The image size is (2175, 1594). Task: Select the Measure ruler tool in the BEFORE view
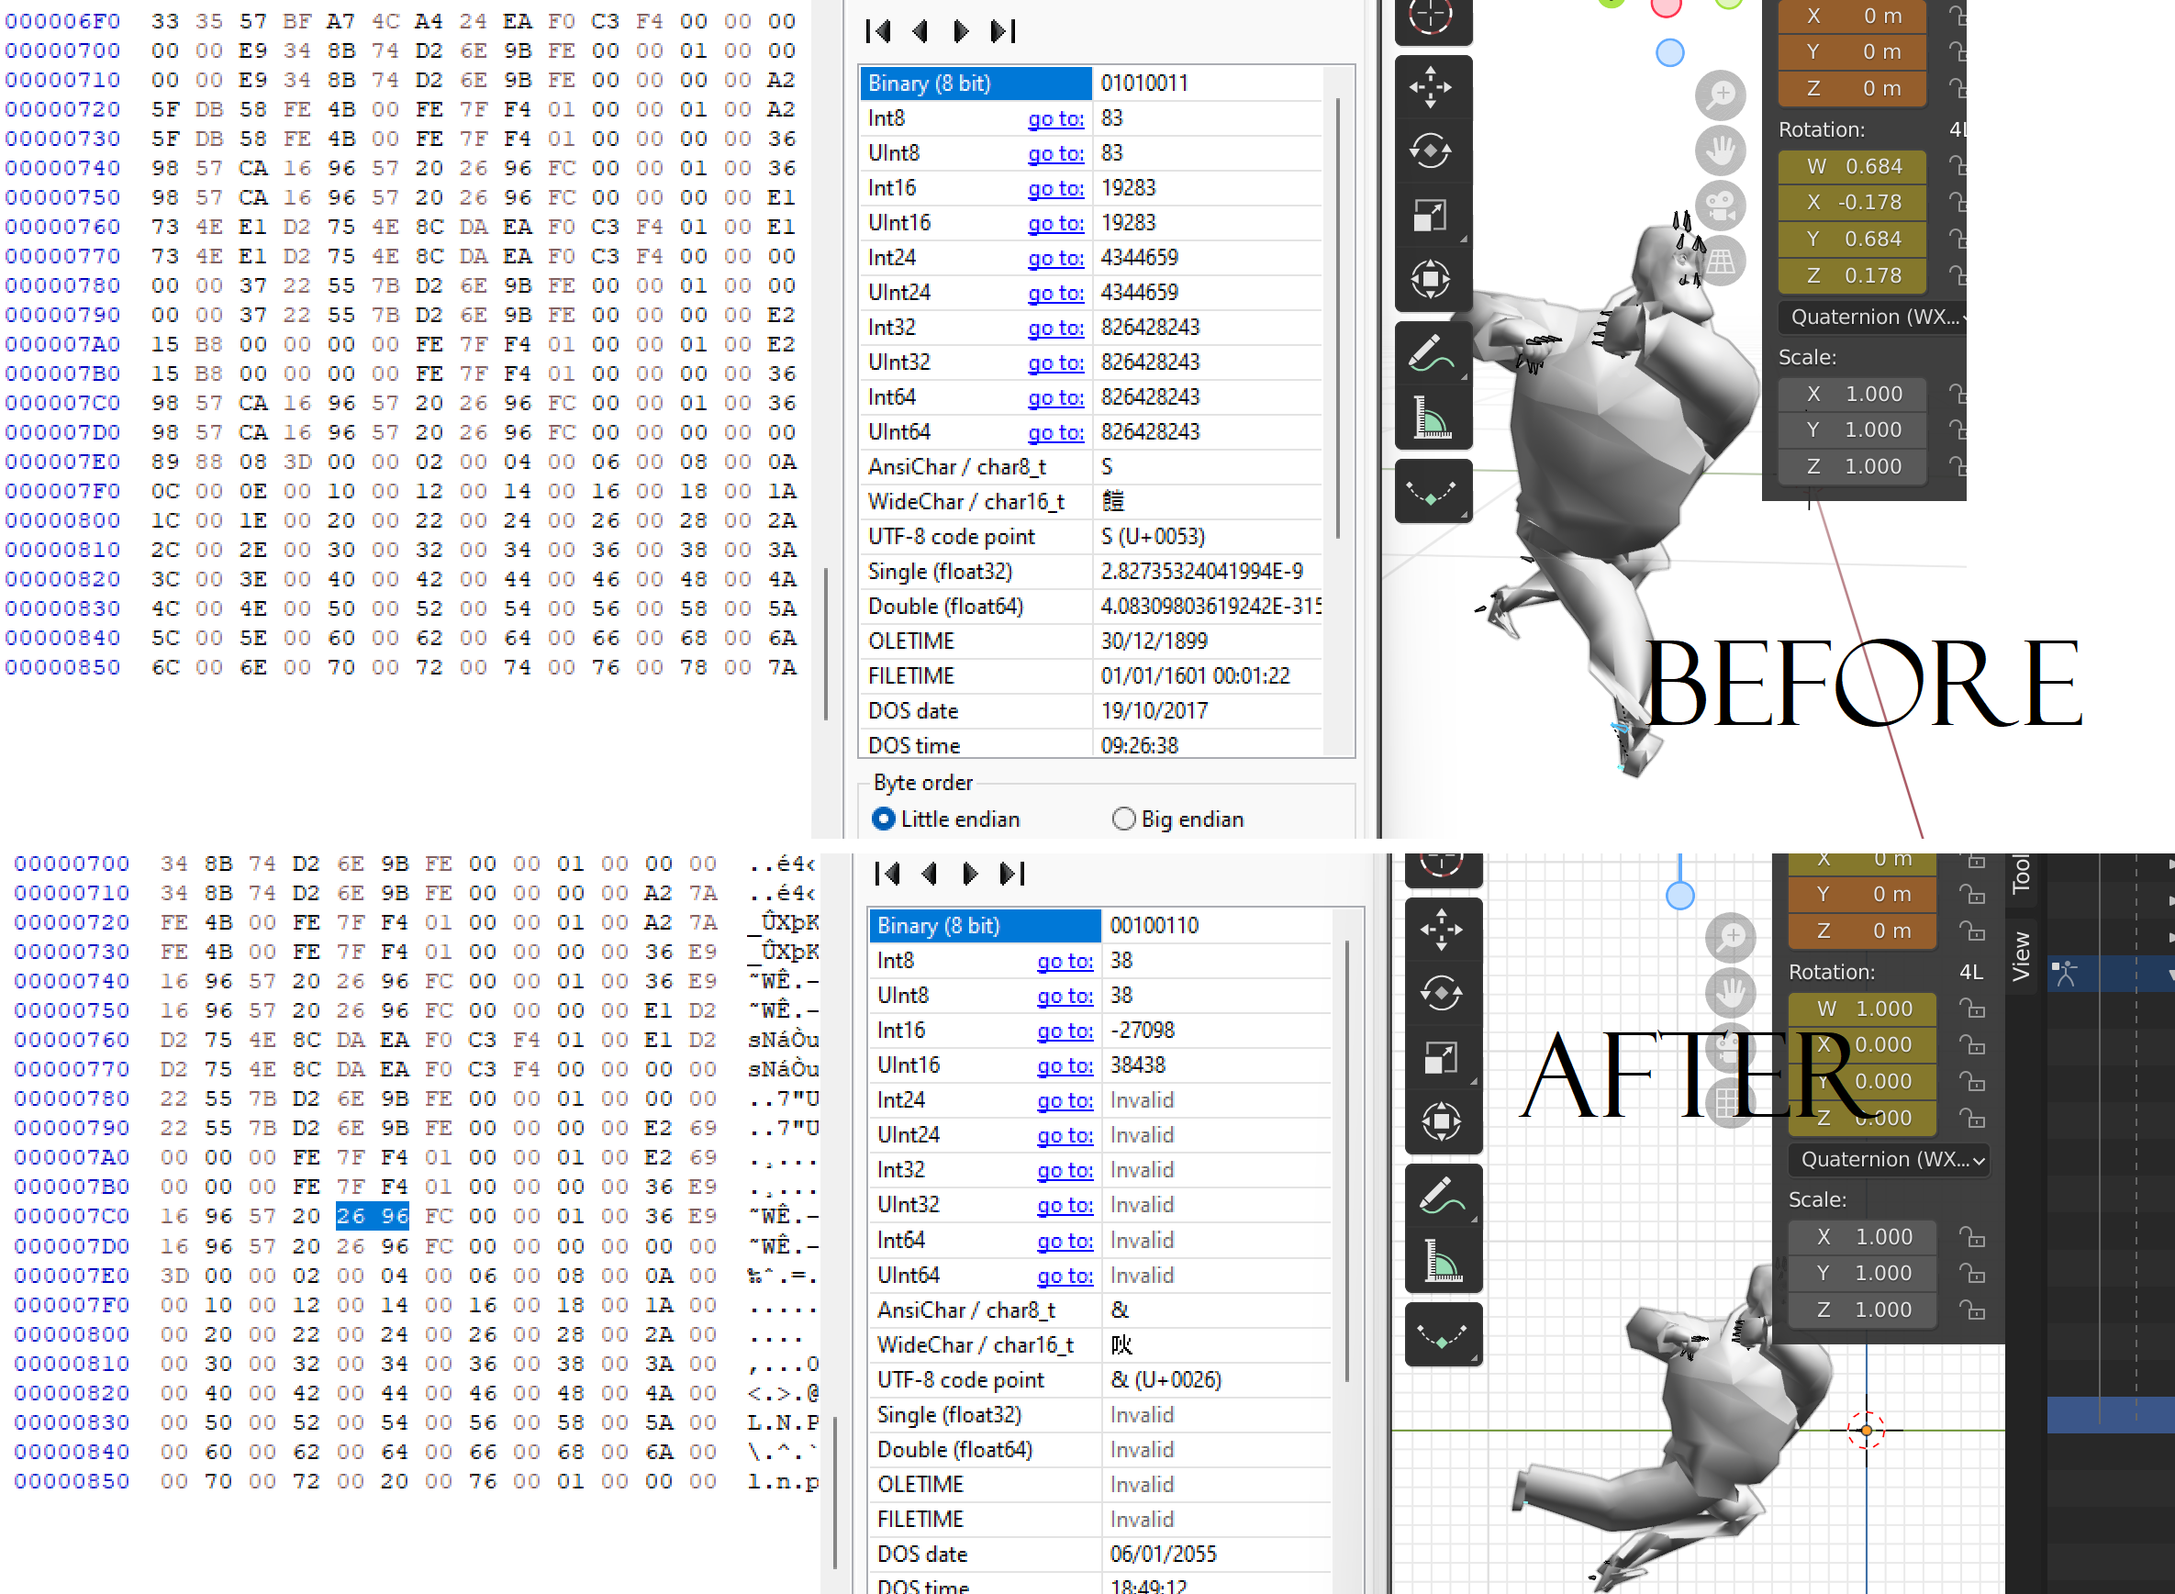pos(1432,417)
